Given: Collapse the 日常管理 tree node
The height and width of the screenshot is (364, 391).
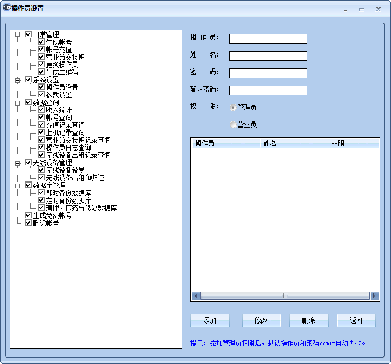Looking at the screenshot, I should (x=17, y=34).
